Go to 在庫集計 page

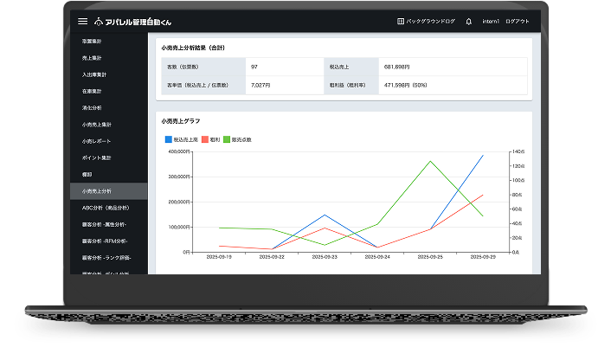91,91
